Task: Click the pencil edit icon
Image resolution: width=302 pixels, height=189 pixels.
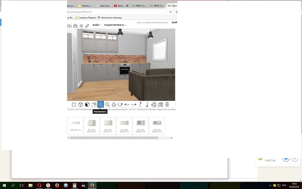Action: [x=87, y=26]
